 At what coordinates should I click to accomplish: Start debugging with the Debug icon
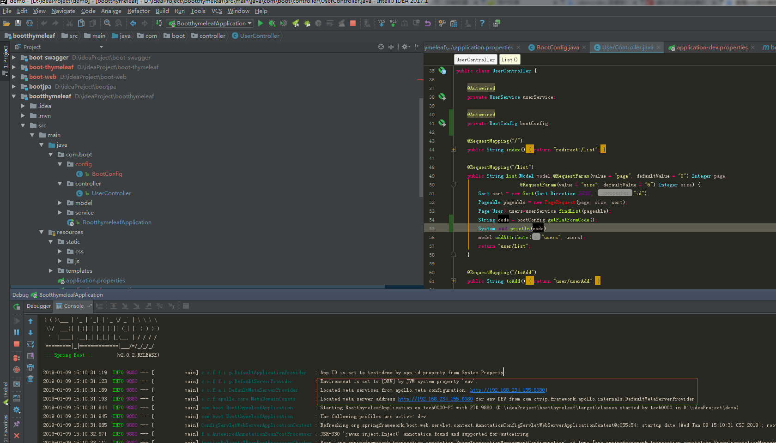coord(272,23)
